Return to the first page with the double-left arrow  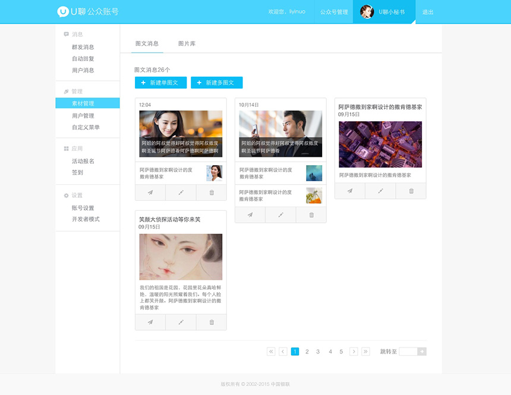point(271,351)
